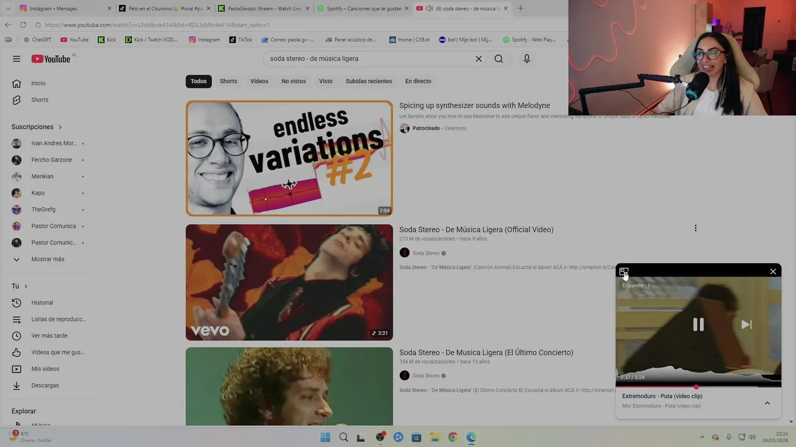Select the Todos filter chip
This screenshot has width=796, height=447.
pos(198,81)
